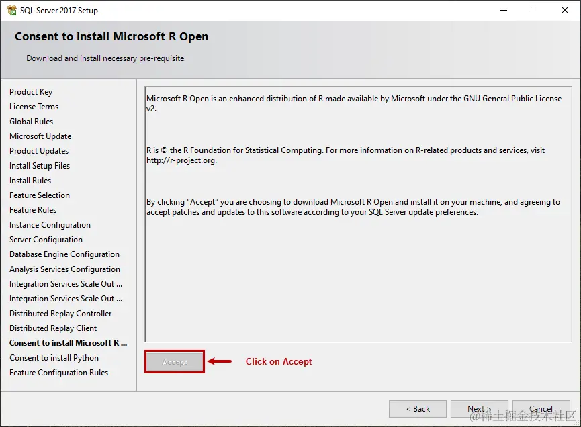Proceed with the Next button
This screenshot has width=581, height=427.
click(x=479, y=408)
